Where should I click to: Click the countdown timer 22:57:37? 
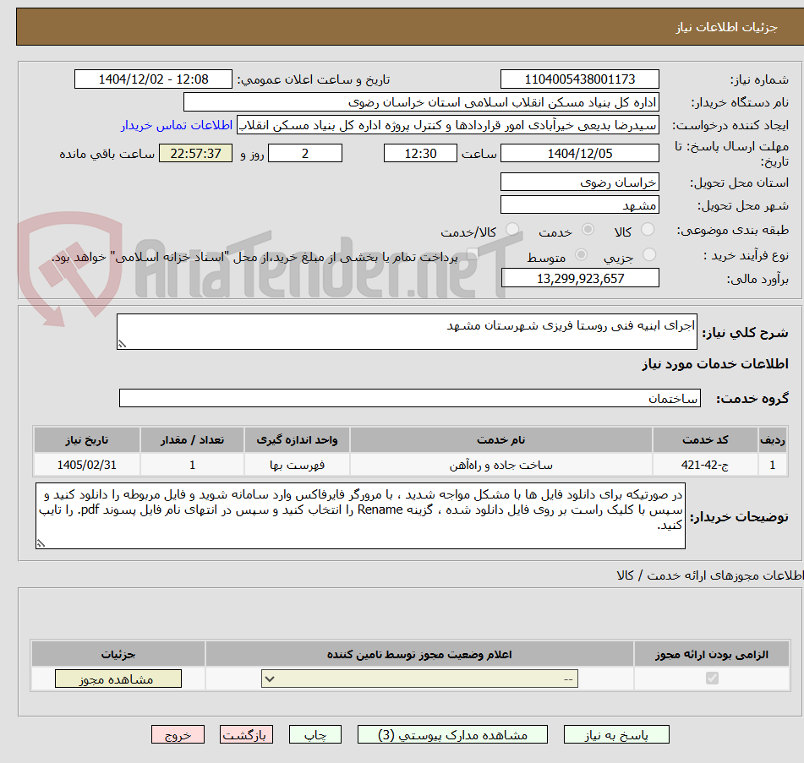[195, 153]
